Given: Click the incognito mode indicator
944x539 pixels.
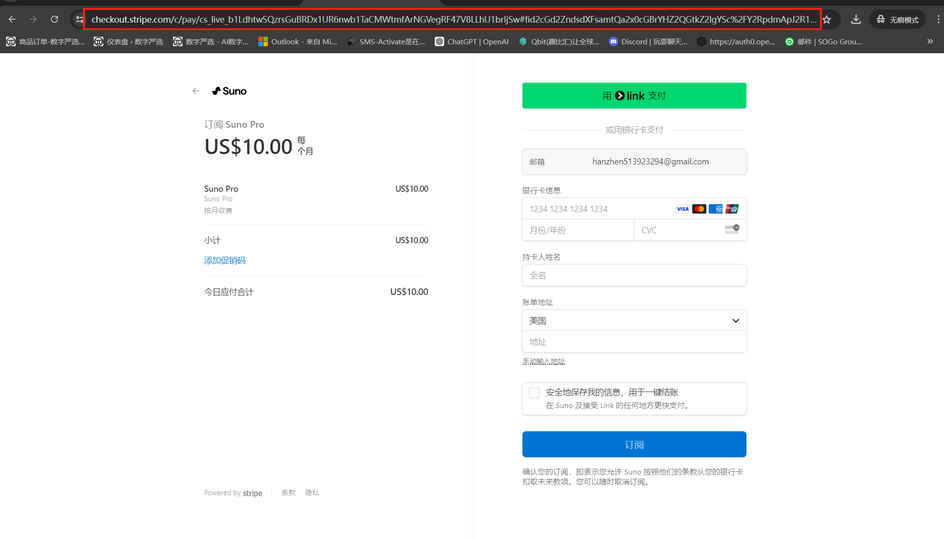Looking at the screenshot, I should click(x=897, y=19).
